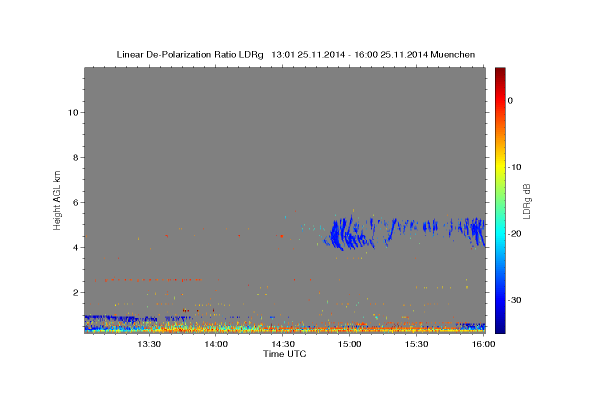The height and width of the screenshot is (400, 600).
Task: Click the plot title "Linear De-Polarization Ratio LDRg"
Action: coord(190,54)
